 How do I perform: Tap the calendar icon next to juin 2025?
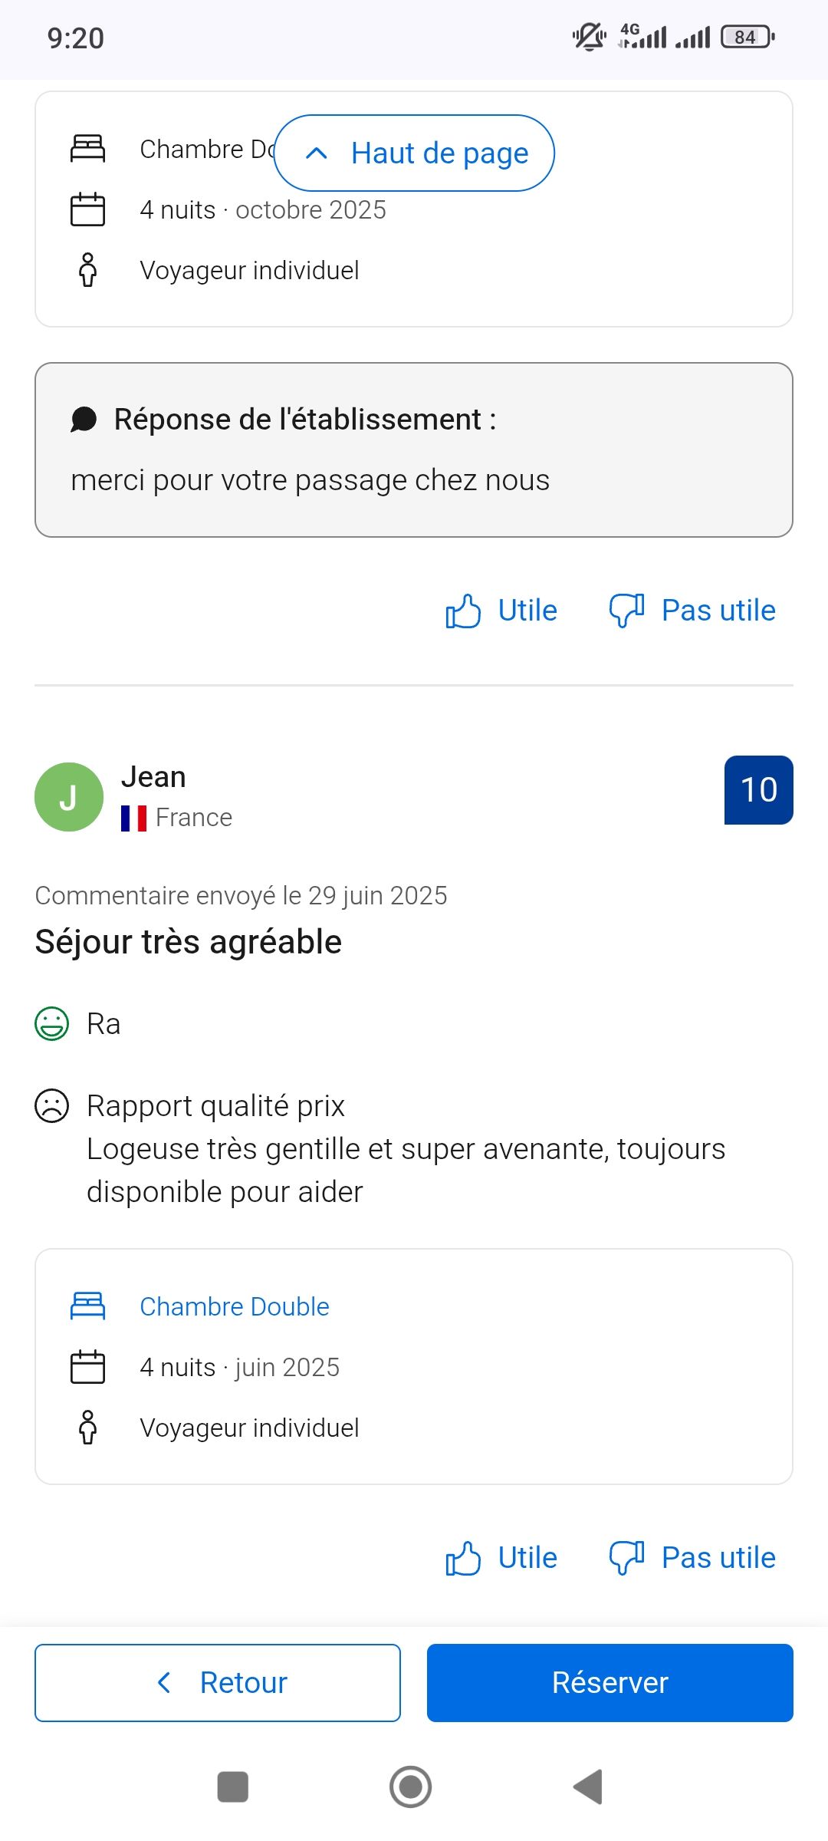(x=88, y=1366)
